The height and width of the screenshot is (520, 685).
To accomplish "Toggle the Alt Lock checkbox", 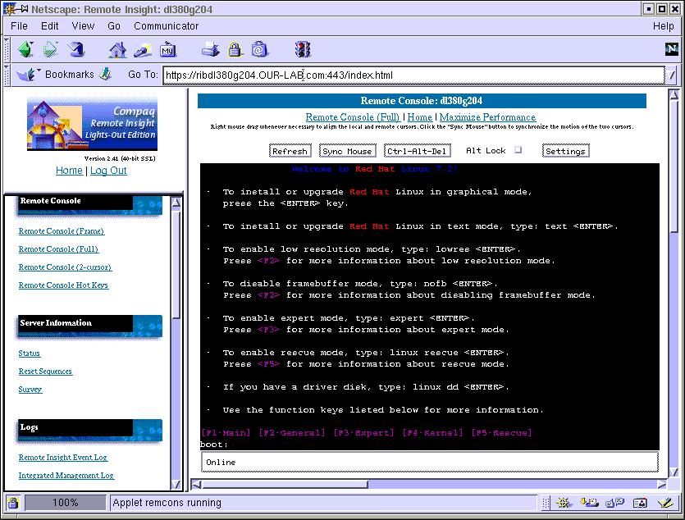I will tap(518, 150).
